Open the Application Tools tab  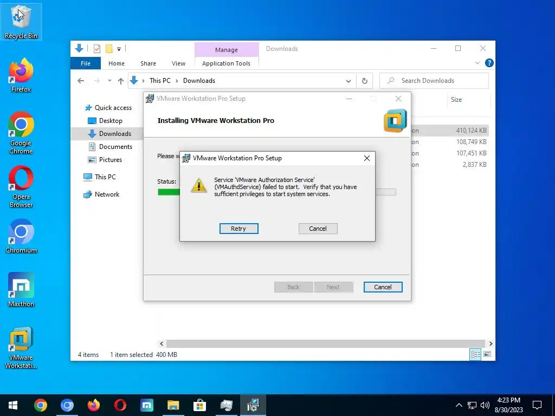(226, 63)
